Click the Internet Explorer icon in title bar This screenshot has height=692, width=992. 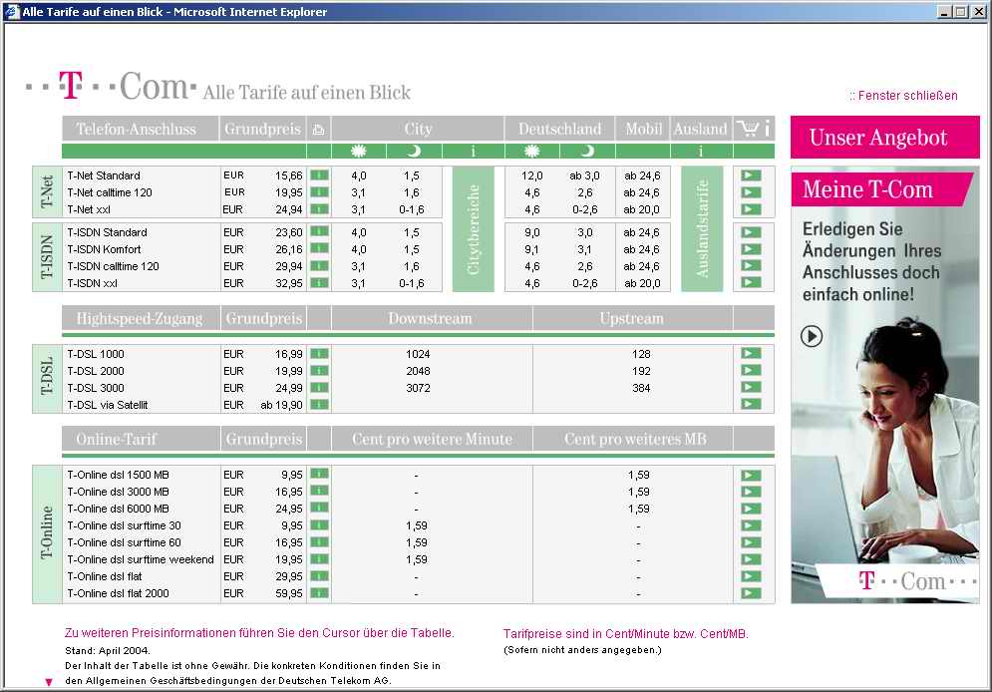(12, 11)
